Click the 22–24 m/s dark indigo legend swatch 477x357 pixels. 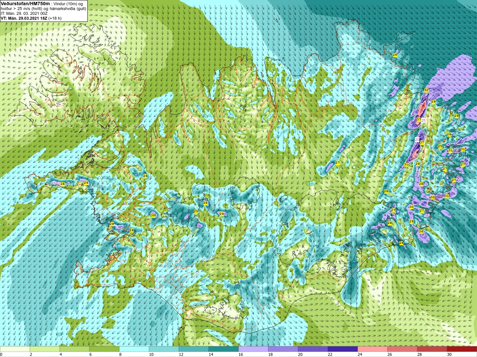[x=343, y=349]
